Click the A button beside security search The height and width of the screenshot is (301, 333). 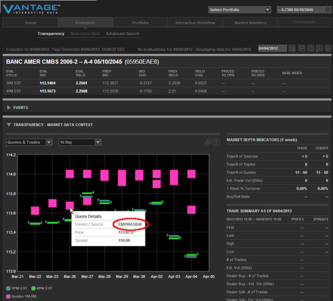tap(328, 10)
